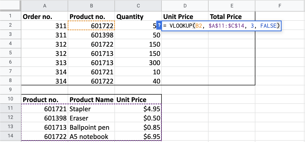
Task: Click cell C4 with quantity 150
Action: 138,44
